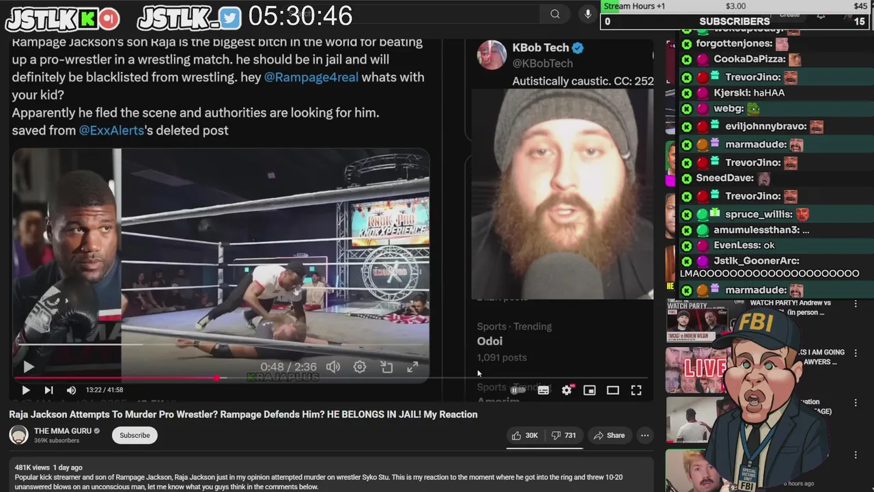Screen dimensions: 874x492
Task: Open the WATCH PARTY! Andrew vs video title
Action: pos(790,307)
